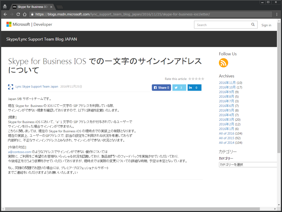Click the browser forward arrow
This screenshot has height=212, width=282.
(12, 14)
